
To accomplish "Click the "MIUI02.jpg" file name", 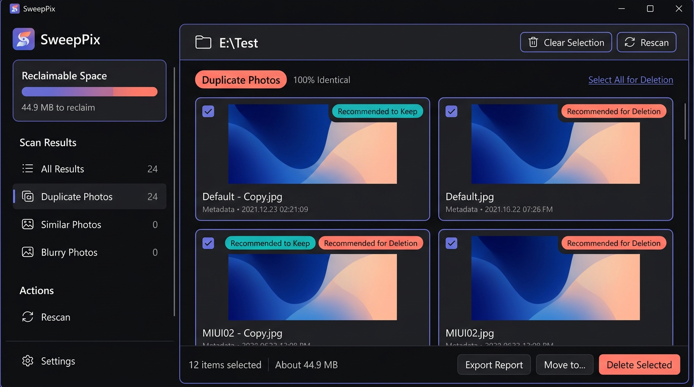I will (470, 333).
